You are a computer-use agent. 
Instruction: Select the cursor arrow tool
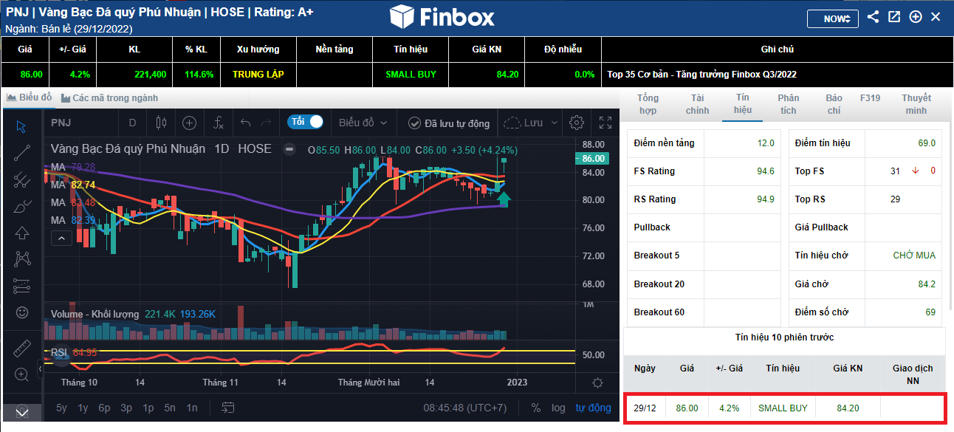22,127
